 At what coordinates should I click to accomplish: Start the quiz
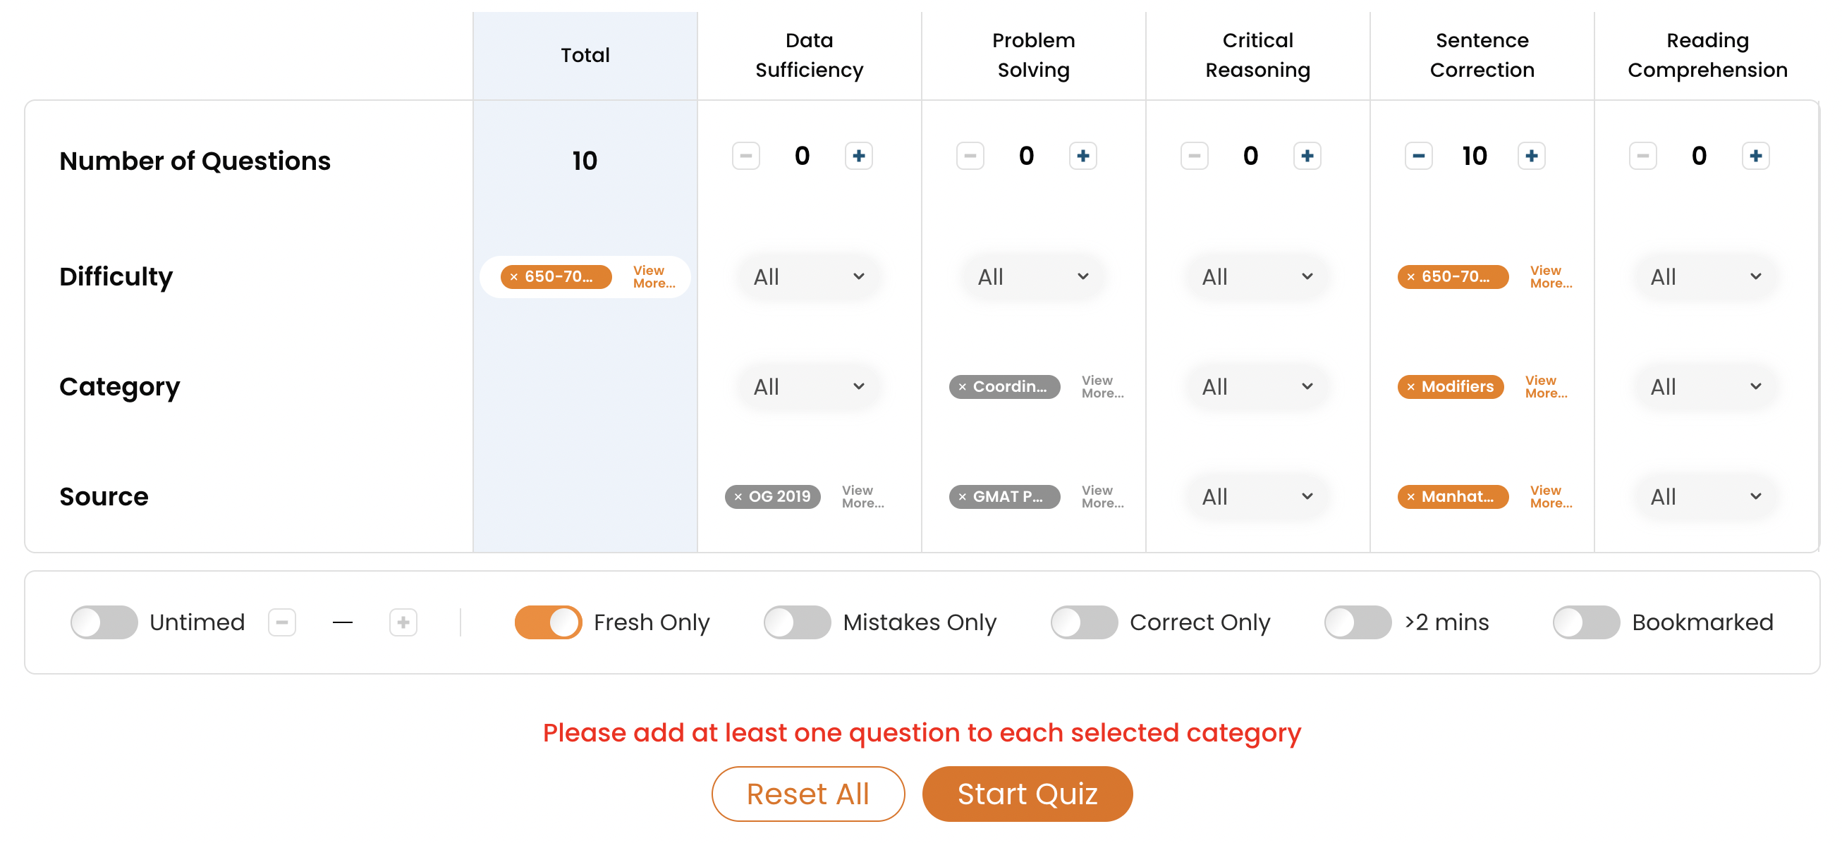(1027, 794)
